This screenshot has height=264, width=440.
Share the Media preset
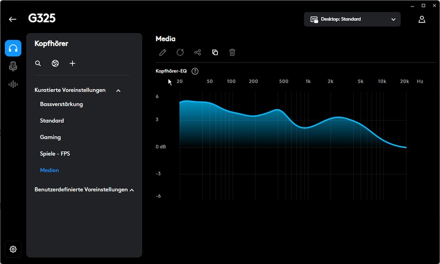[x=198, y=52]
